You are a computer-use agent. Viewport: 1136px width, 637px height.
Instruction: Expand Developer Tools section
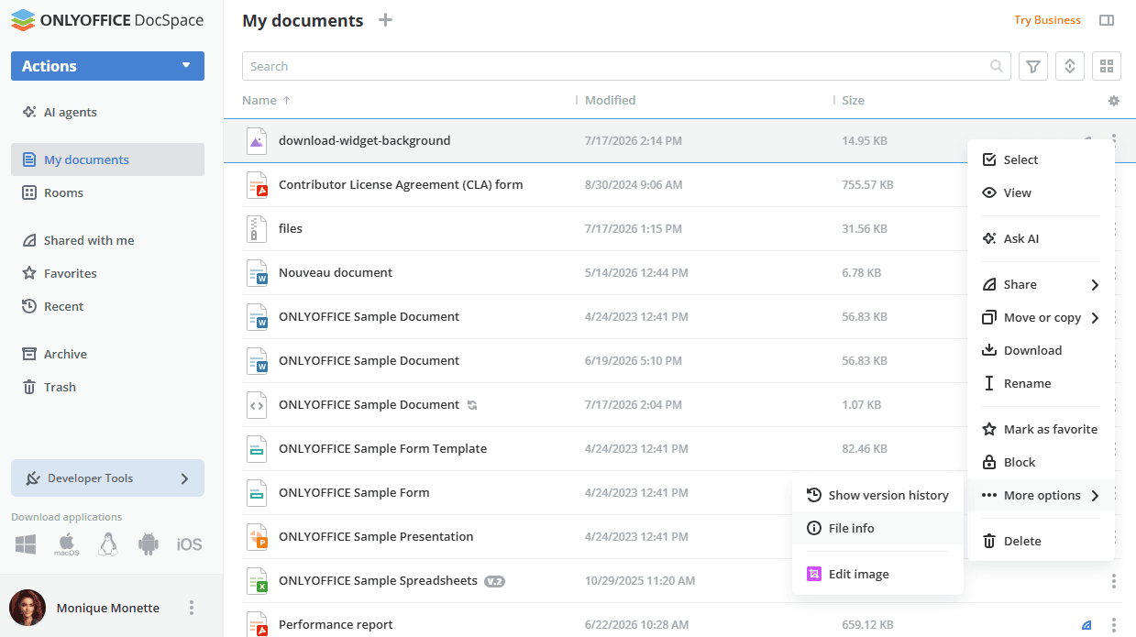107,478
